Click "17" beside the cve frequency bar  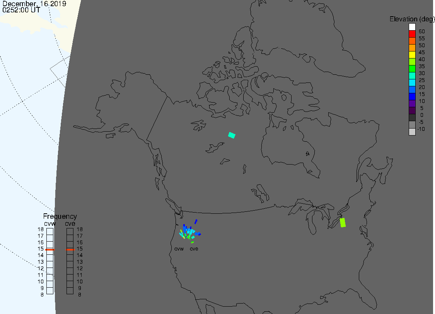coord(80,236)
